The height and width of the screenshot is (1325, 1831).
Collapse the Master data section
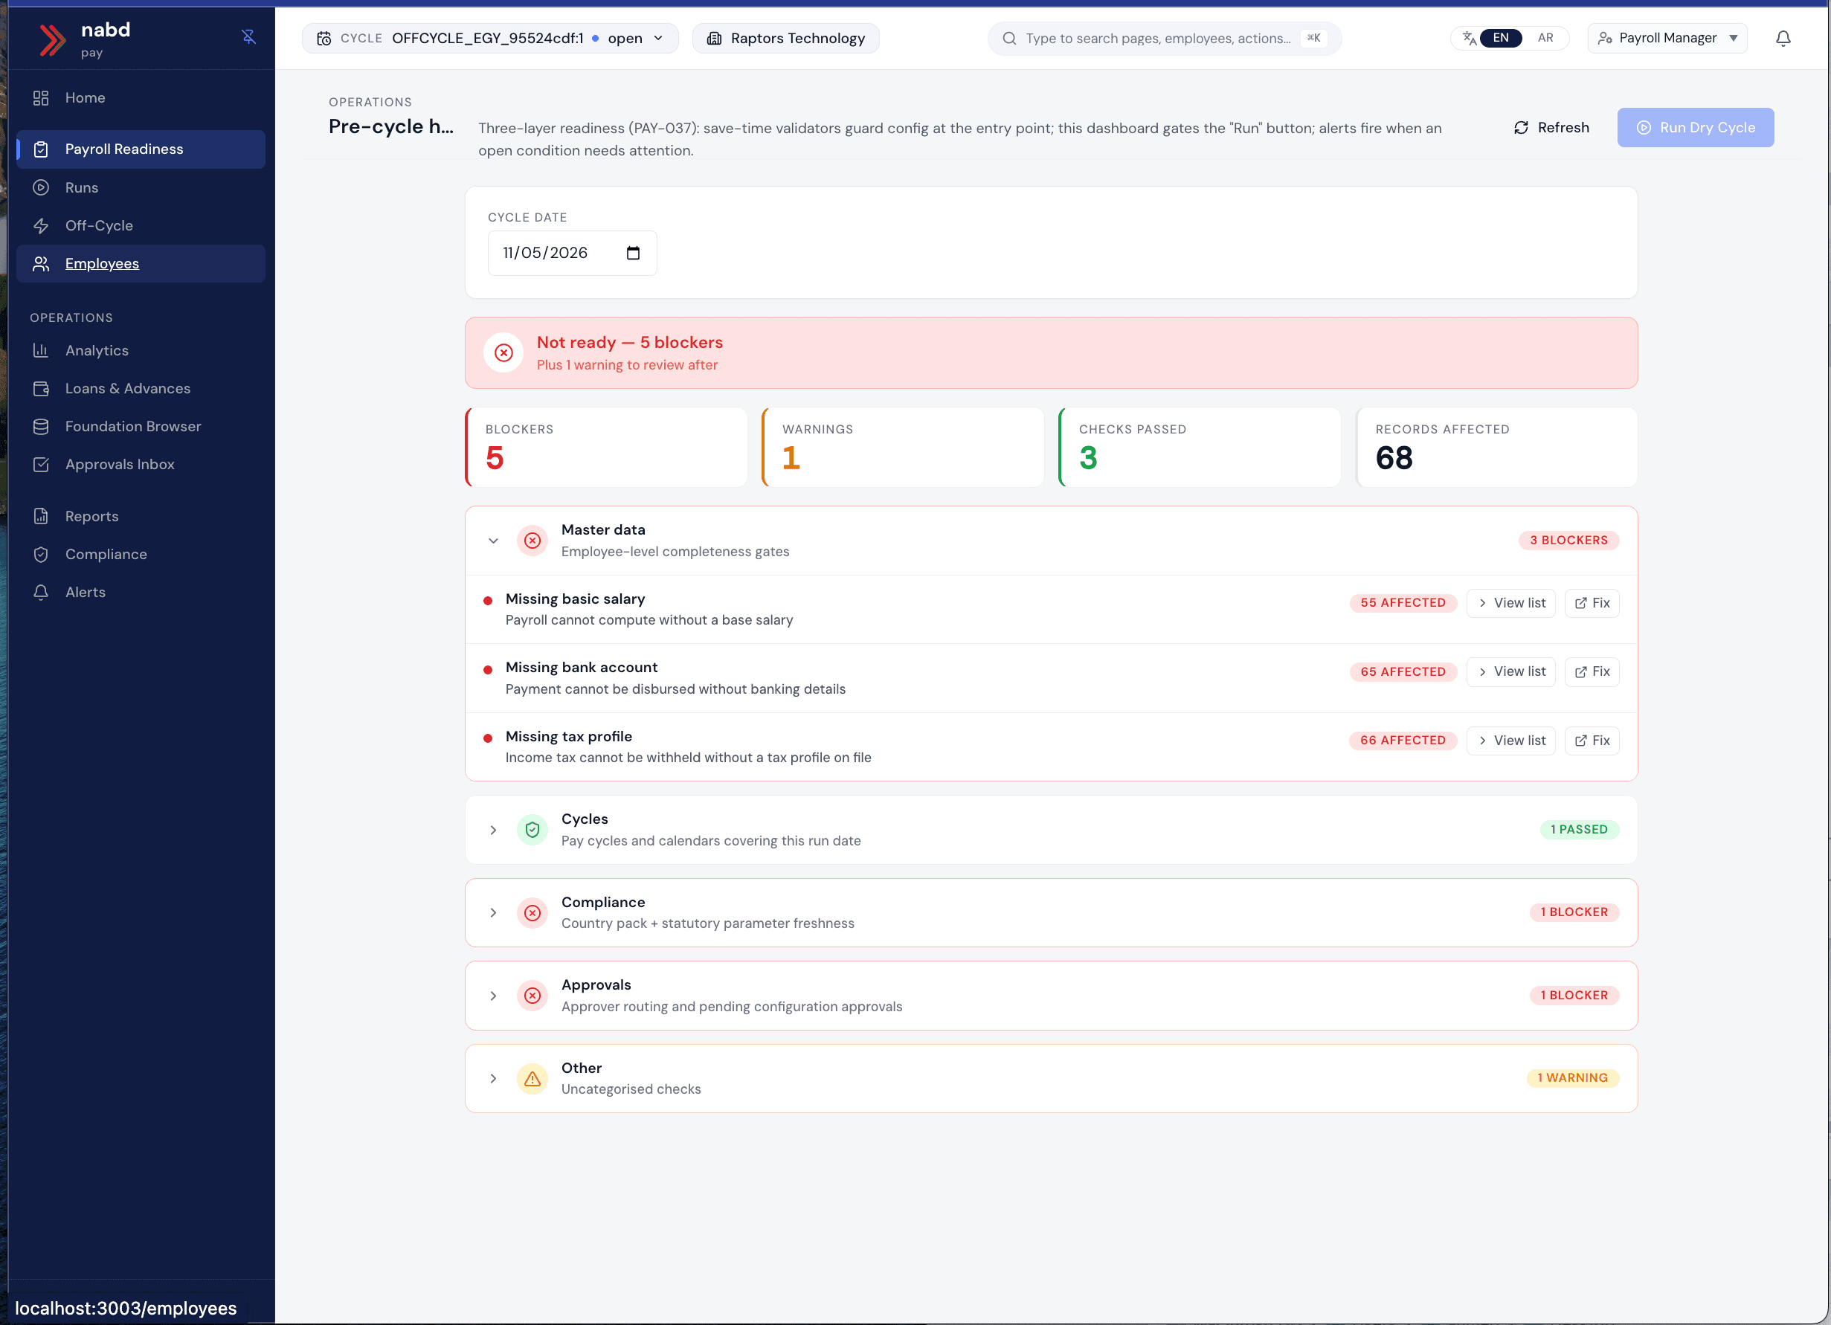tap(493, 541)
